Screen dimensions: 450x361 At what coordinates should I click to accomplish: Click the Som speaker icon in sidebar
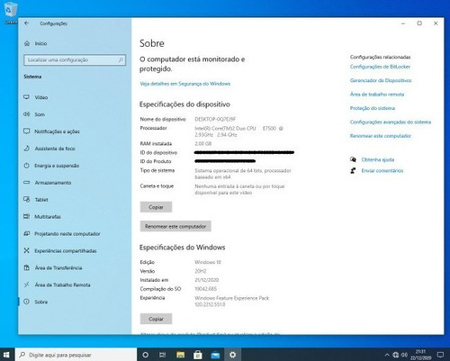click(x=27, y=114)
